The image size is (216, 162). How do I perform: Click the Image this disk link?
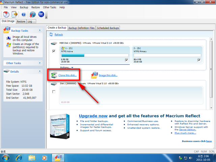108,75
